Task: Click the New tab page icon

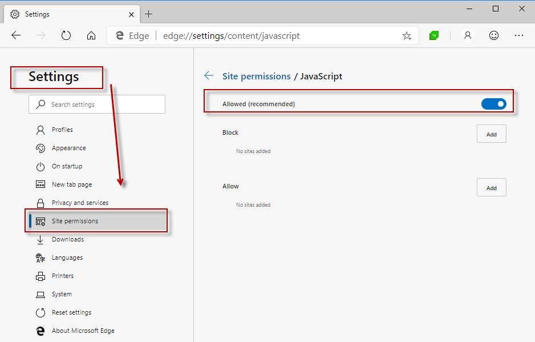Action: [x=40, y=184]
